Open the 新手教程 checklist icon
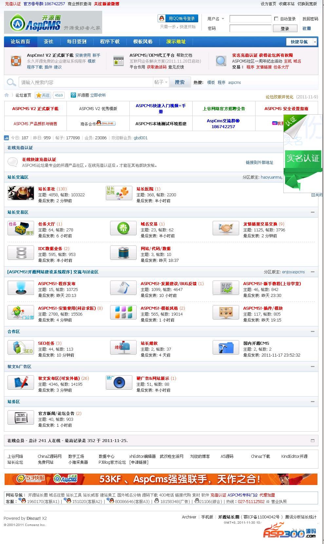Screen dimensions: 324x544 point(226,288)
